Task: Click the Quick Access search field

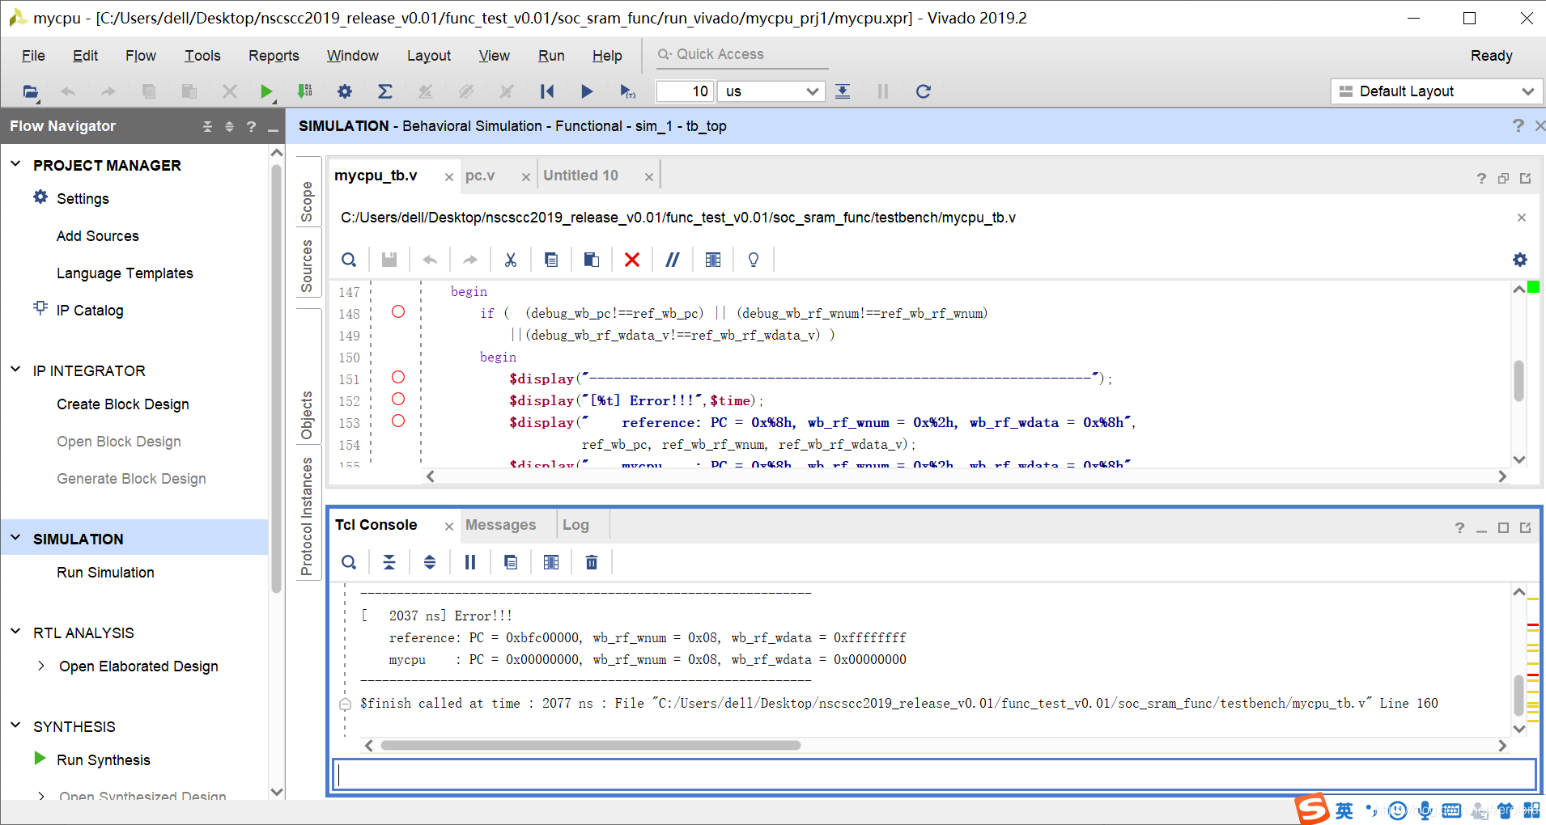Action: click(x=741, y=55)
